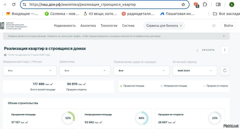Click blue Непроданная площадь legend swatch
This screenshot has height=129, width=240.
[161, 86]
